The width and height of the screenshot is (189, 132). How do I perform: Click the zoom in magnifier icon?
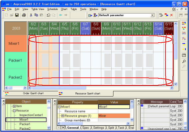tap(184, 61)
